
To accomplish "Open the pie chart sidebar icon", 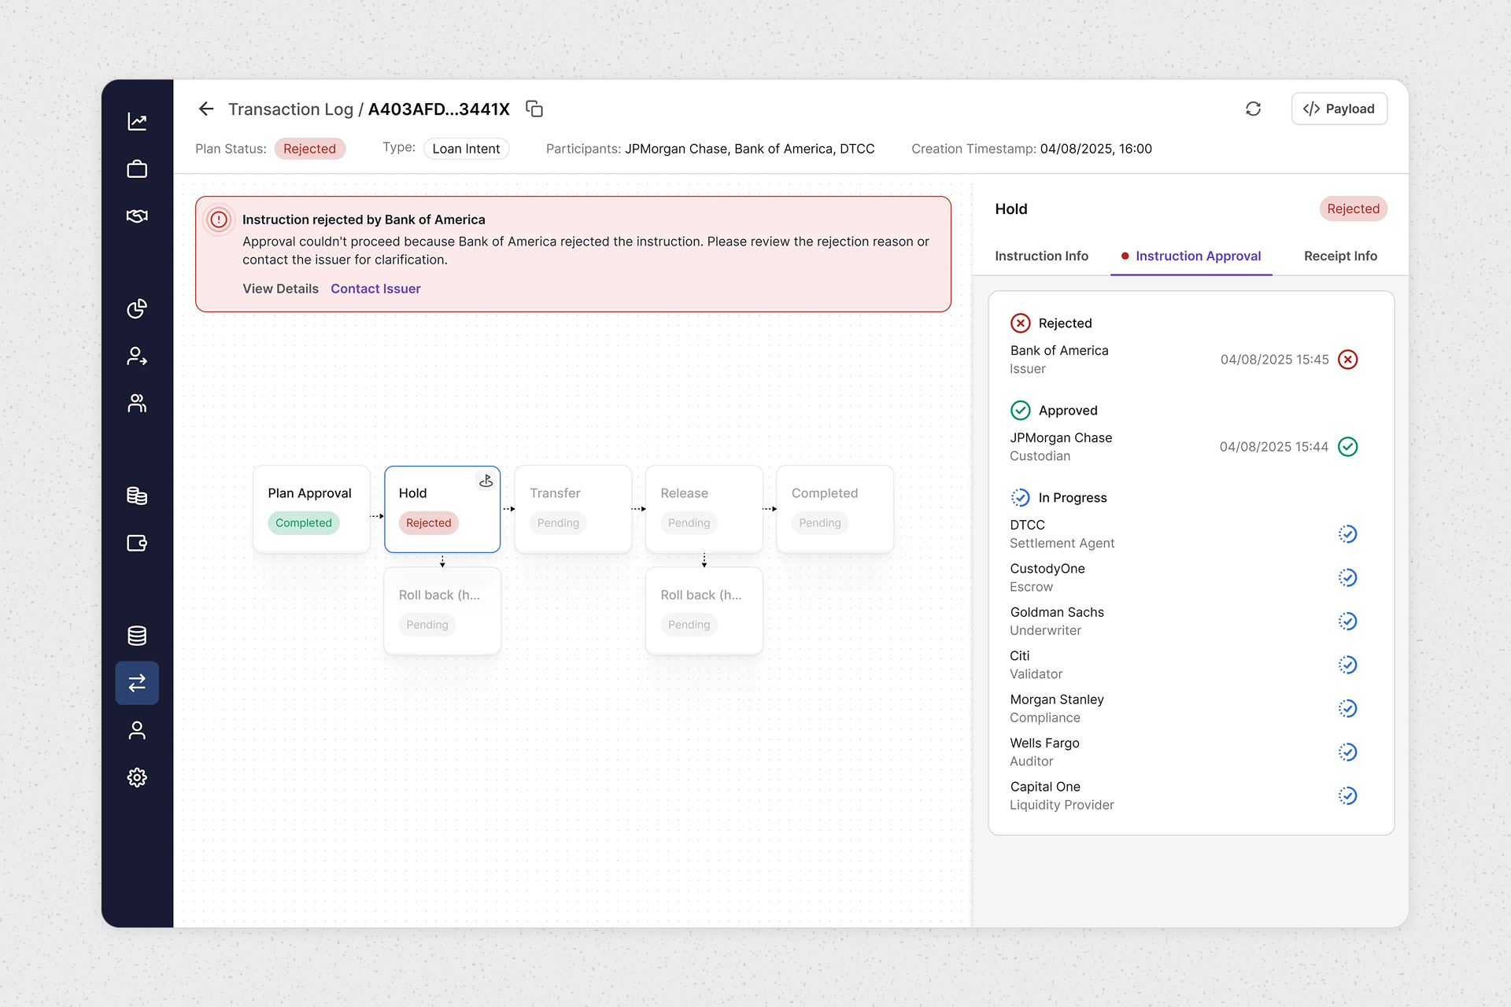I will point(137,309).
